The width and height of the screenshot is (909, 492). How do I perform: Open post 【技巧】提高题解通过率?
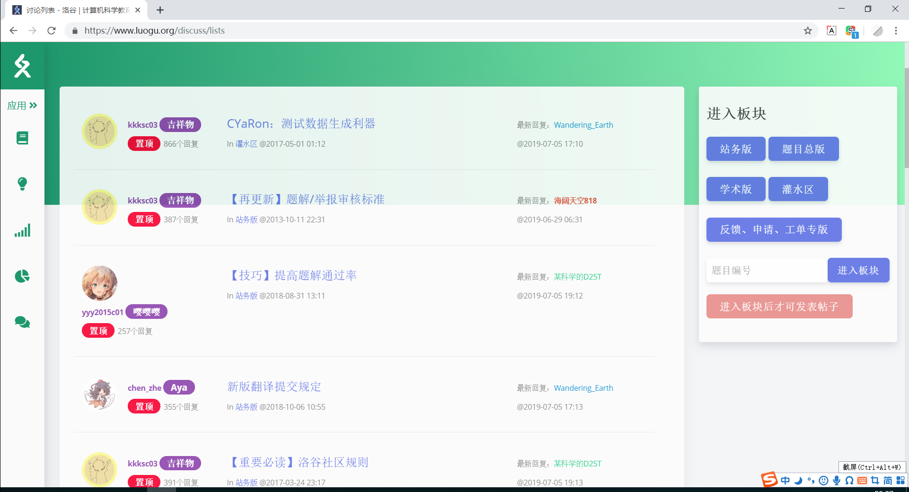[x=292, y=275]
